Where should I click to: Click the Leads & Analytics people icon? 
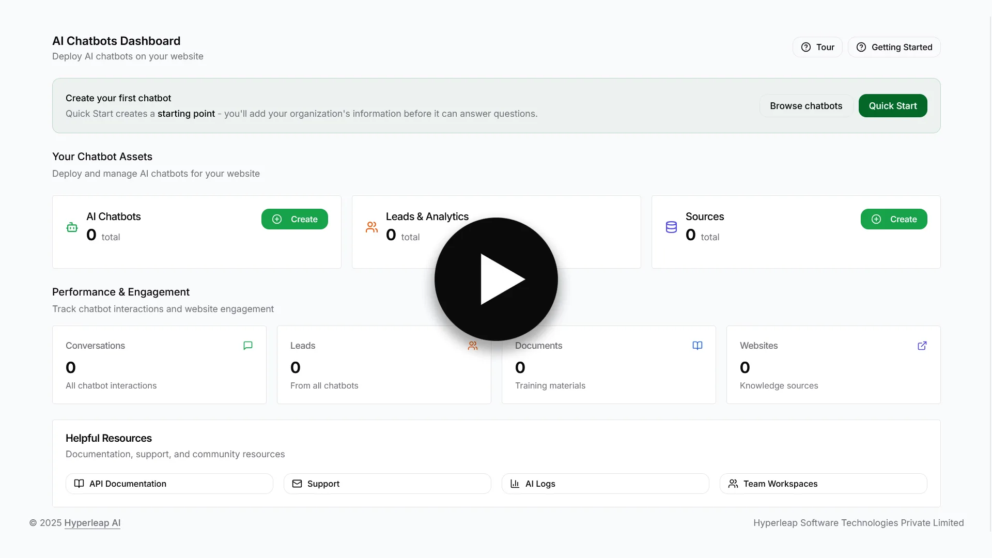(371, 227)
